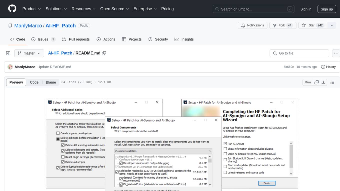Check Show information about included plugins

[x=225, y=149]
